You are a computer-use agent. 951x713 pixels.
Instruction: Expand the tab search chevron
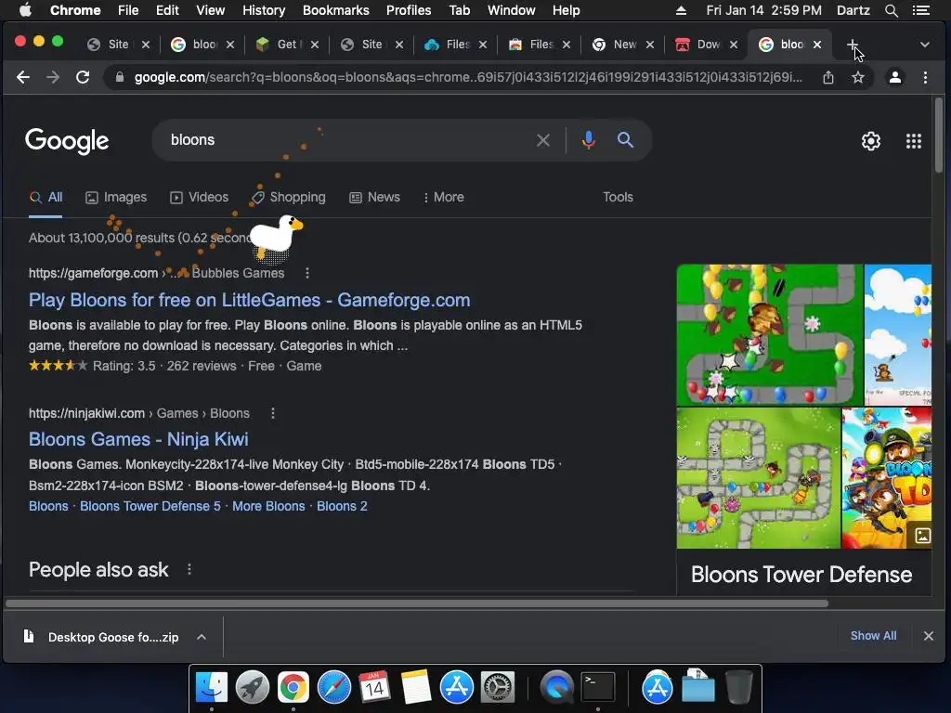coord(924,45)
